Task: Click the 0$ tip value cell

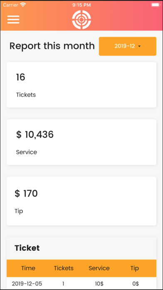Action: coord(136,283)
